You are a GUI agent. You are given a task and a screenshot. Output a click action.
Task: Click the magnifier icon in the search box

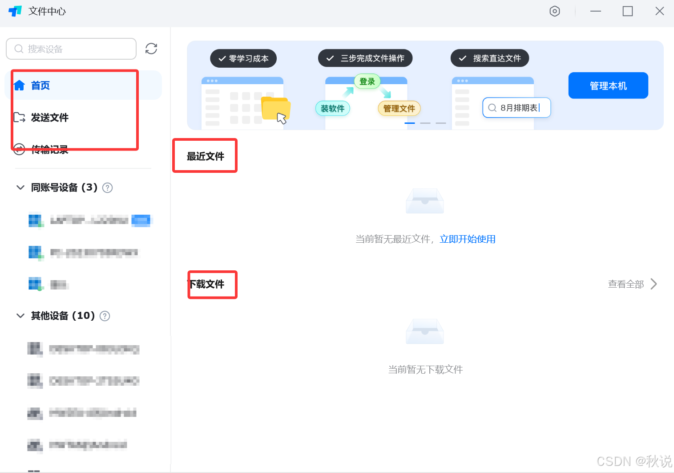click(18, 49)
